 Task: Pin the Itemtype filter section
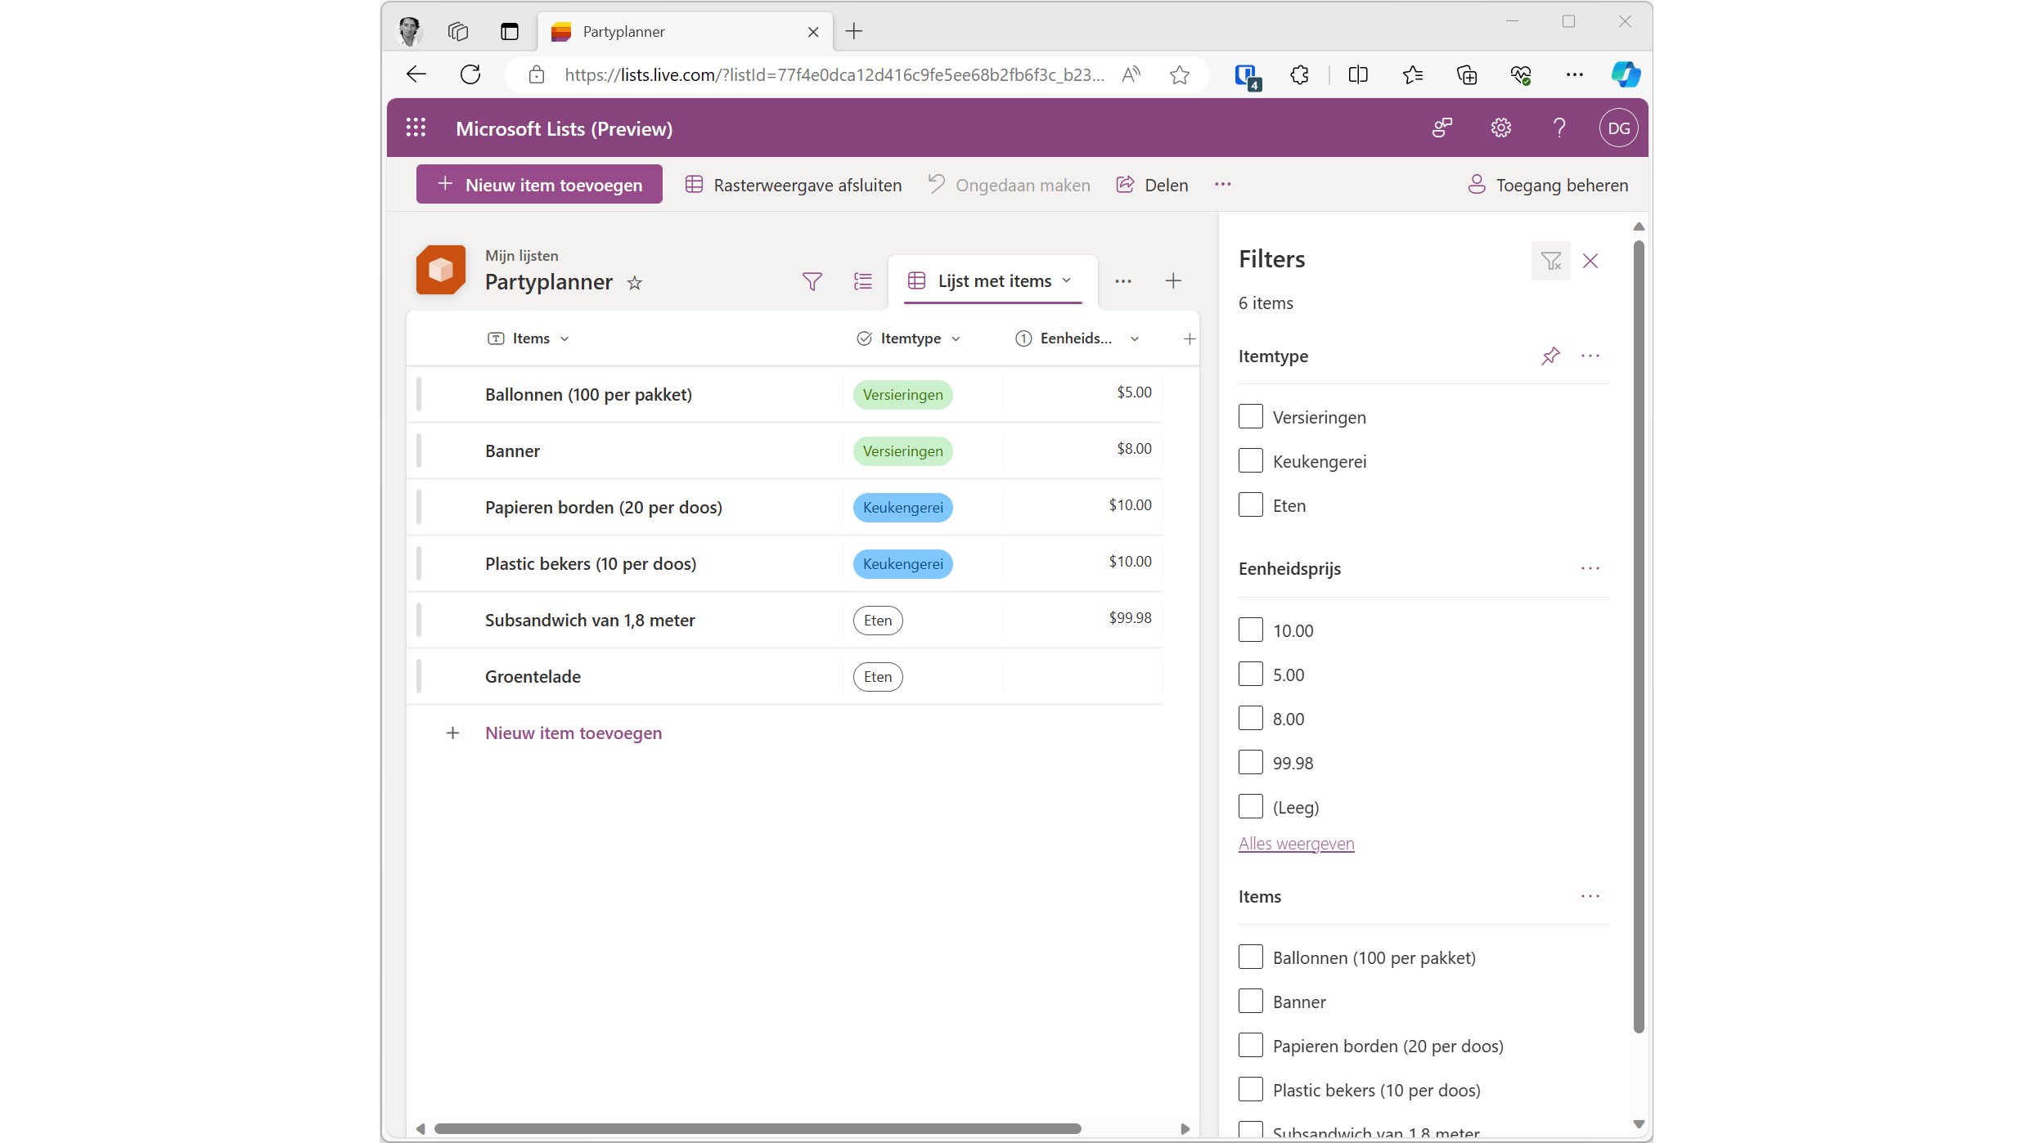[x=1550, y=356]
